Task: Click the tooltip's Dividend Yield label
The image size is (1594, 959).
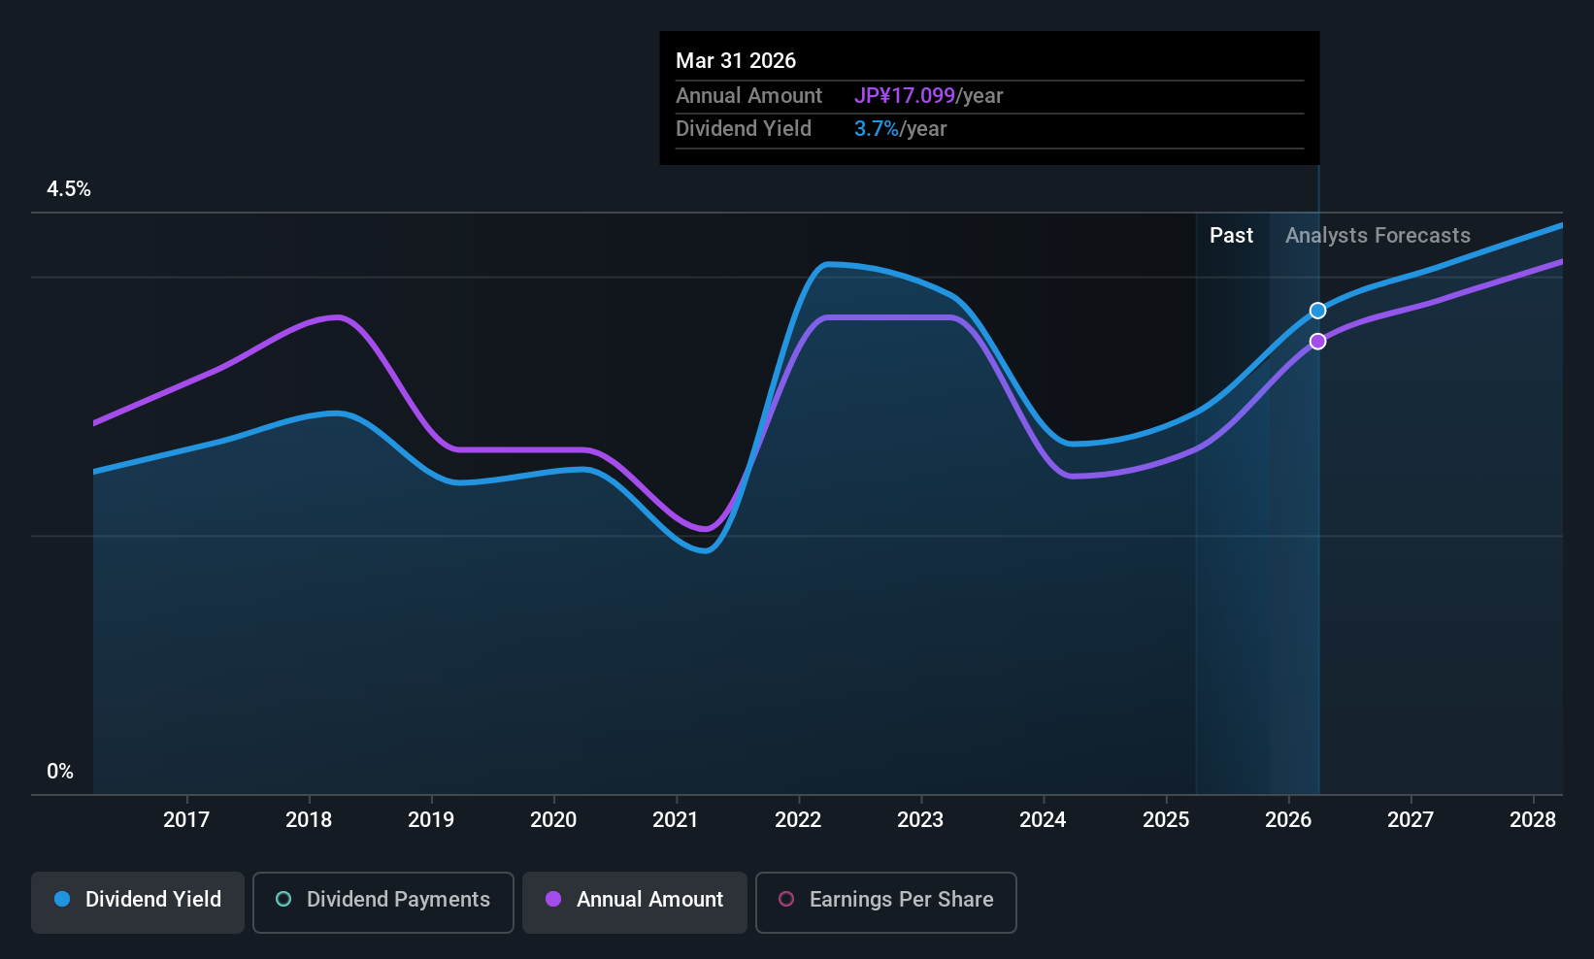Action: pyautogui.click(x=744, y=129)
